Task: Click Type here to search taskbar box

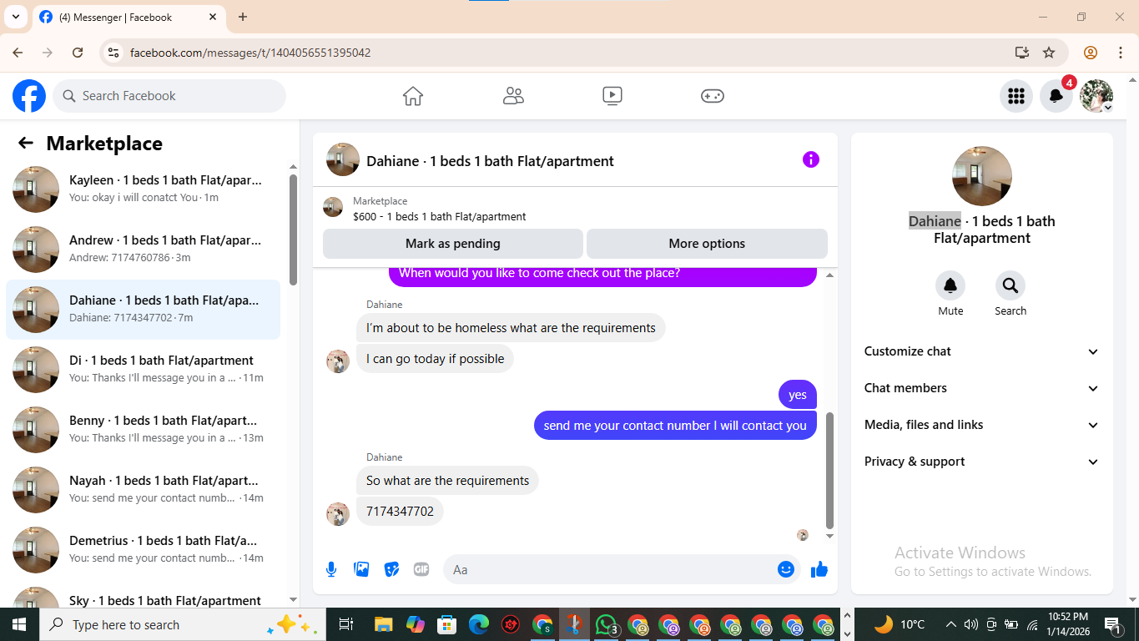Action: click(x=182, y=624)
